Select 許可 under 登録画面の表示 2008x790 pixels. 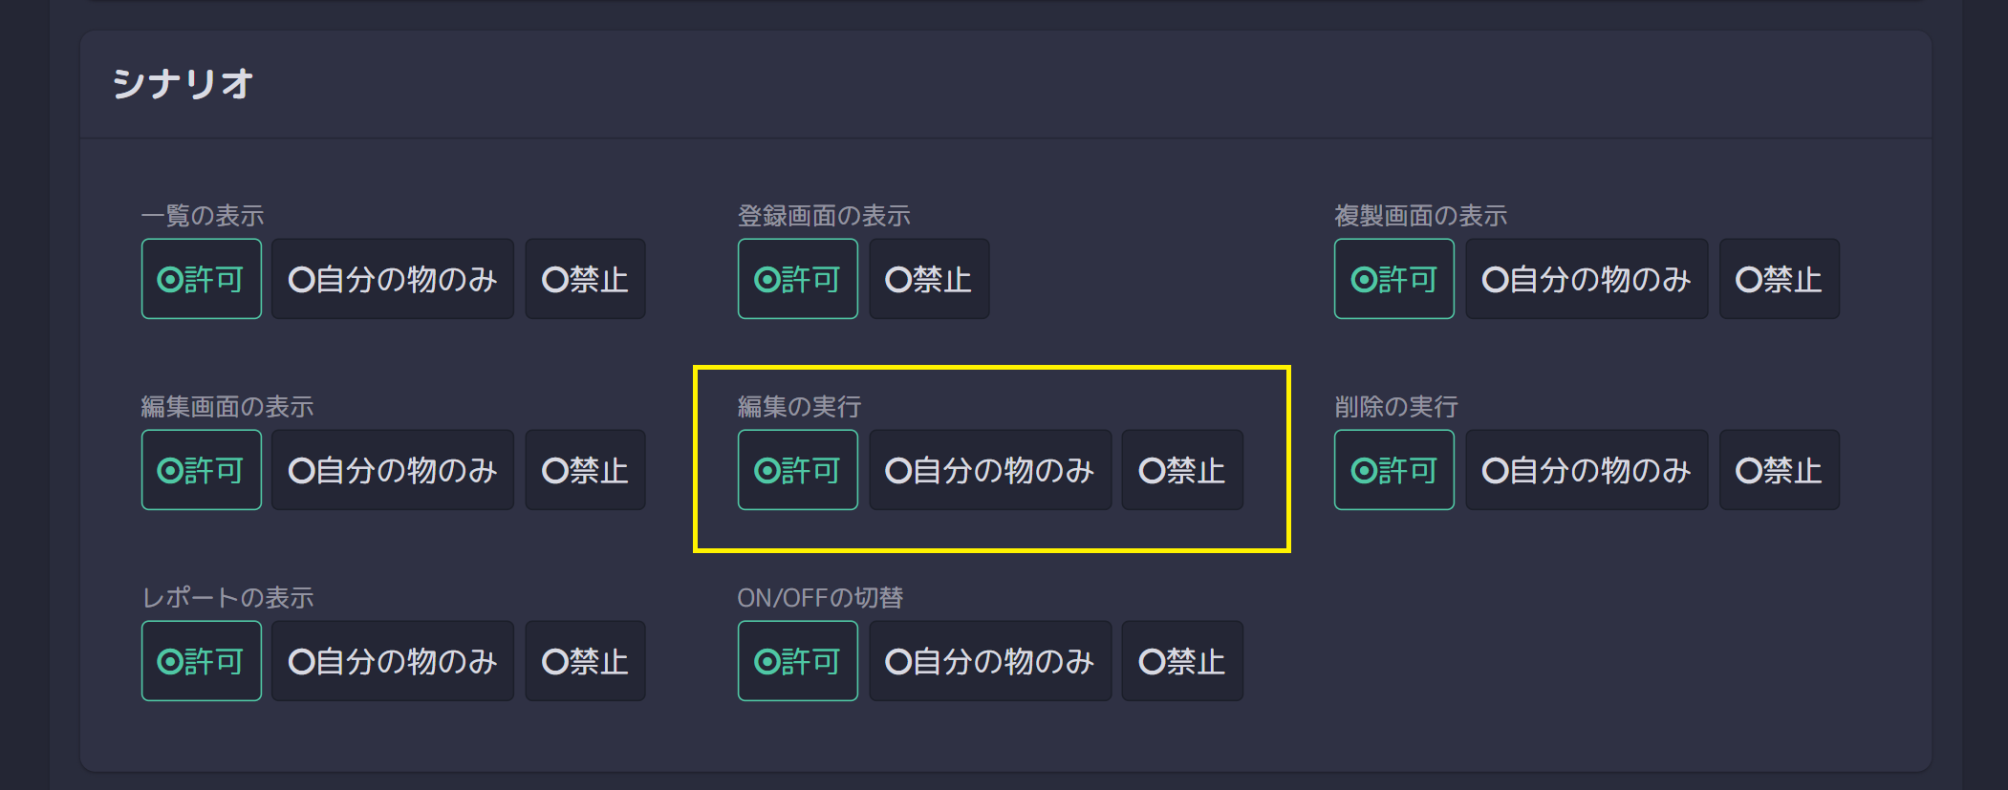tap(798, 279)
